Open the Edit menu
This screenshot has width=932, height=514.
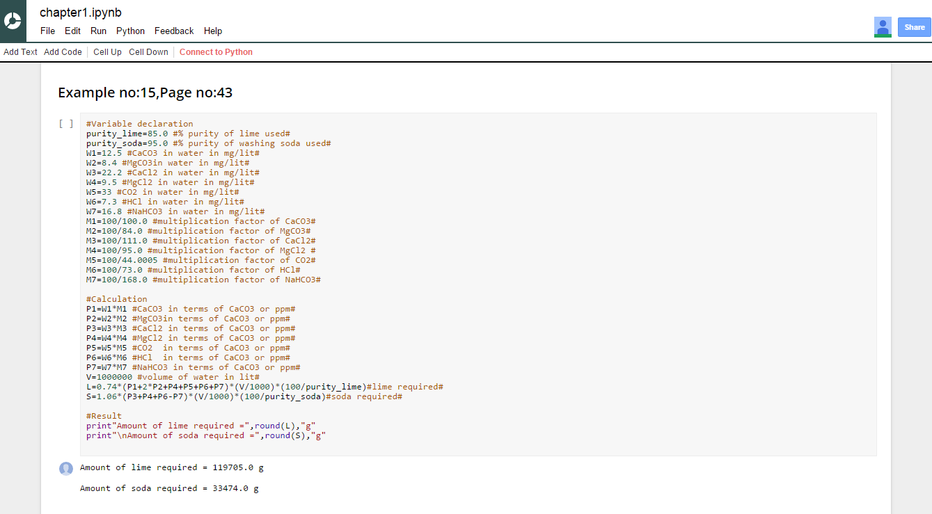coord(73,31)
